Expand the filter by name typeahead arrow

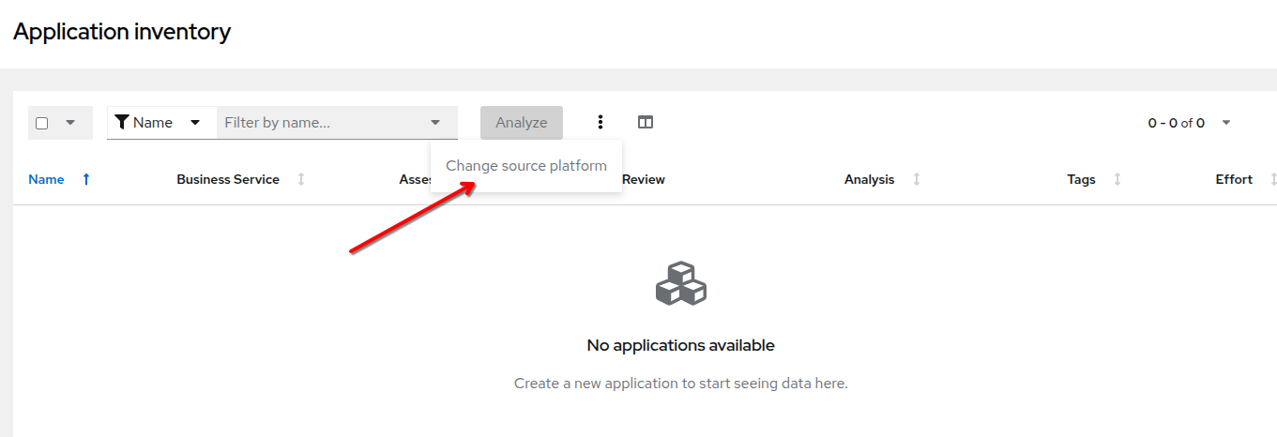click(435, 123)
